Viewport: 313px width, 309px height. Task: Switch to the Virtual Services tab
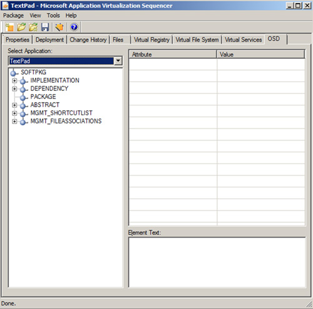(243, 39)
